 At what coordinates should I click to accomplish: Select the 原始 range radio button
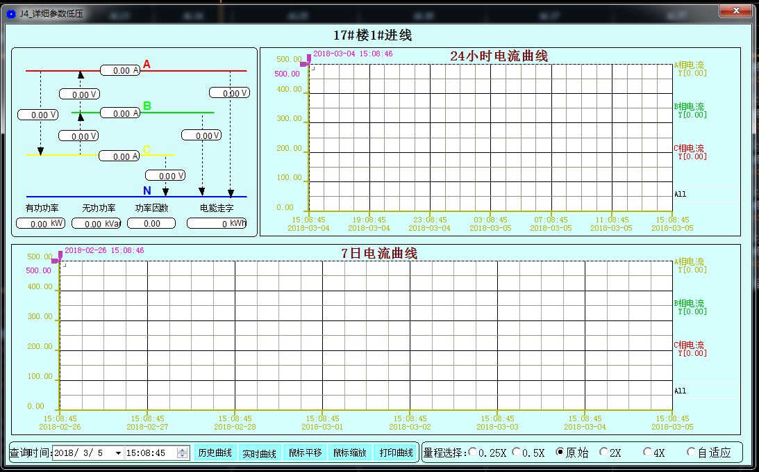(x=560, y=452)
